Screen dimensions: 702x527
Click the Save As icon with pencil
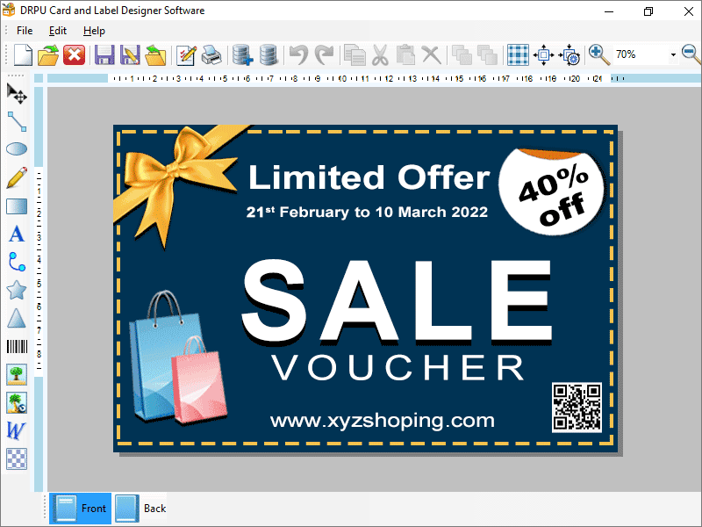130,55
